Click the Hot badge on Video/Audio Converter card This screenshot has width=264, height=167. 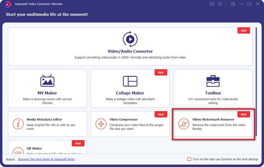(x=244, y=31)
